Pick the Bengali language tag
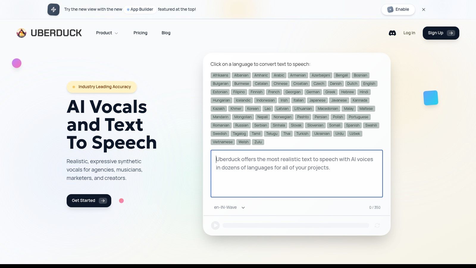The image size is (476, 268). tap(342, 75)
